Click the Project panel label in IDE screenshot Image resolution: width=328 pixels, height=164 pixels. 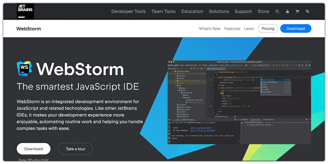[x=173, y=69]
